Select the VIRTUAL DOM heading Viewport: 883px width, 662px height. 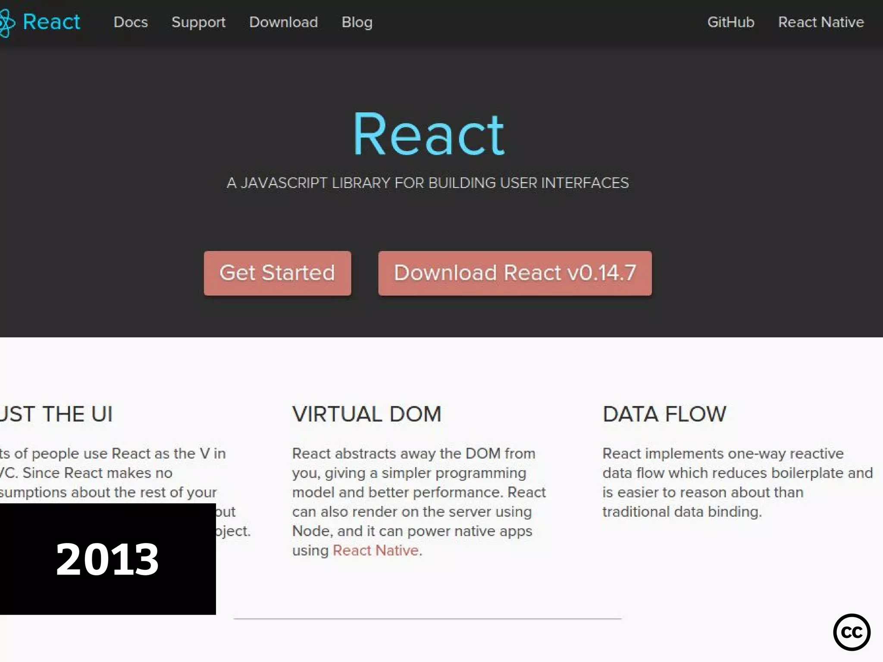coord(367,414)
